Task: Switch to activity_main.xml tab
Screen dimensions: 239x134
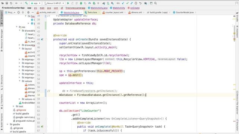Action: [47, 12]
